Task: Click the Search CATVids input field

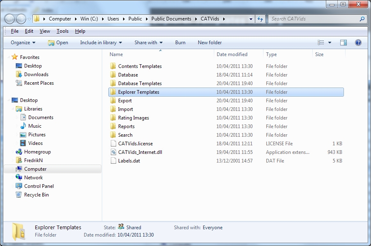Action: tap(314, 19)
